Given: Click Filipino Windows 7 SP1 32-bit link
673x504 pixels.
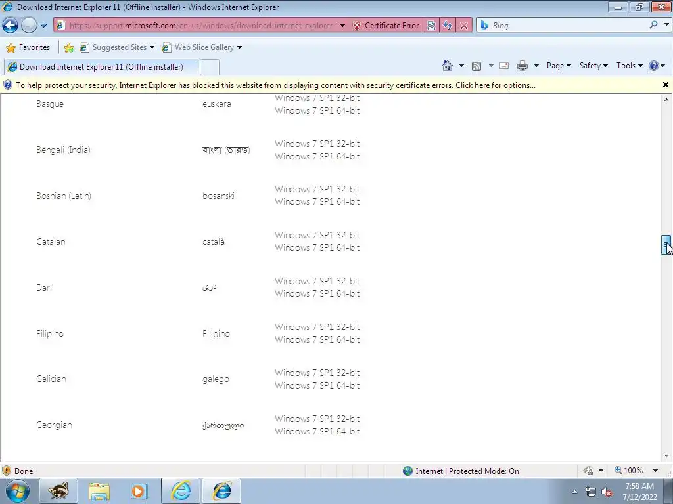Looking at the screenshot, I should pos(317,327).
